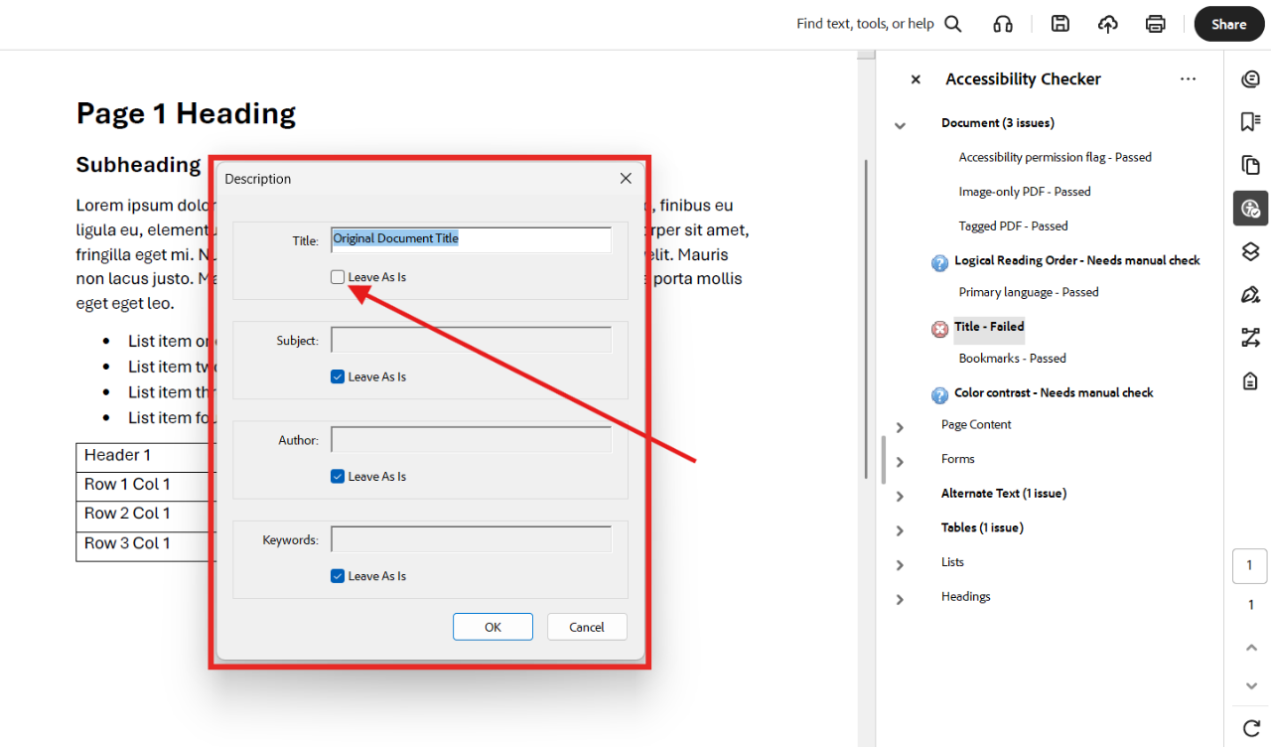The width and height of the screenshot is (1272, 747).
Task: Click the current page number box
Action: [x=1250, y=565]
